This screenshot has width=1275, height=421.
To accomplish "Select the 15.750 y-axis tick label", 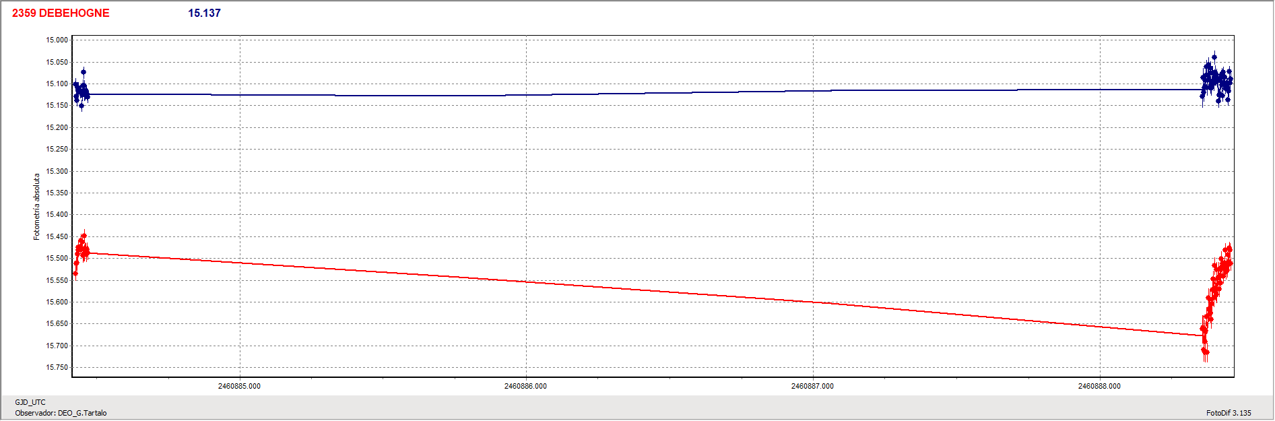I will (57, 367).
